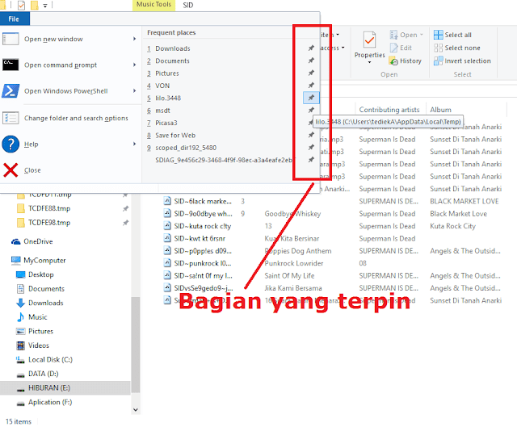Click the quick access toolbar properties icon
Viewport: 517px width, 427px height.
21,6
